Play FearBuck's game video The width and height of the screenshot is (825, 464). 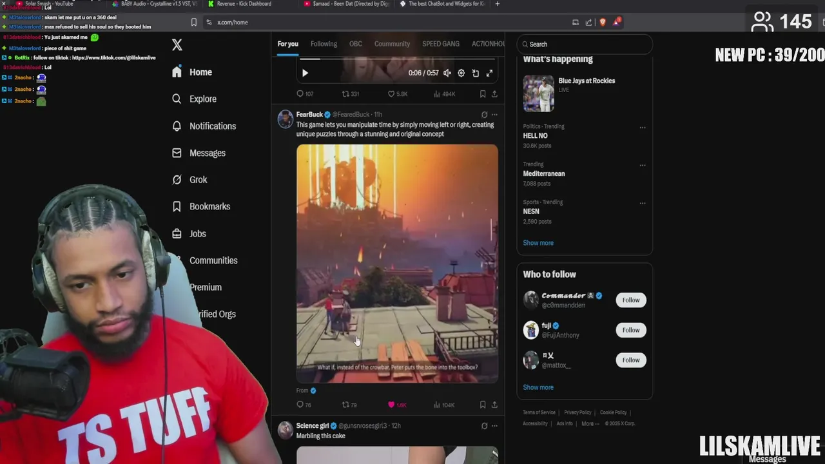pyautogui.click(x=397, y=264)
